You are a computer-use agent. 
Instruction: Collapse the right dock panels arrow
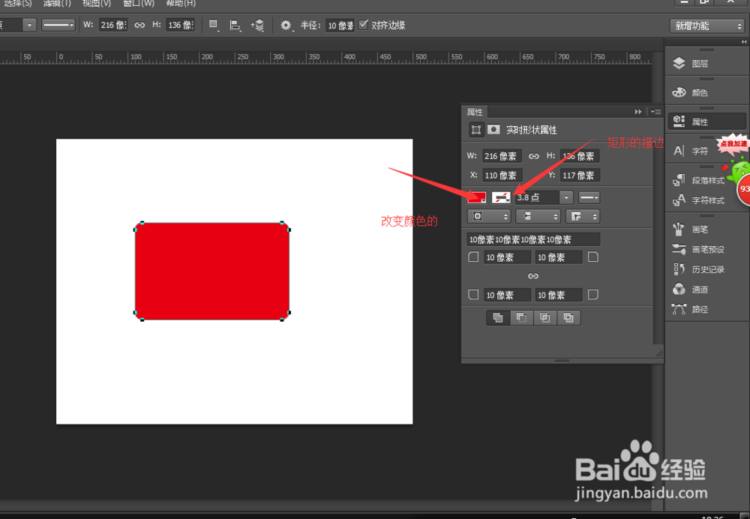click(x=744, y=42)
